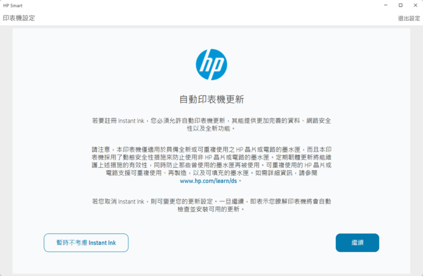Open the www.hp.com/learn/ds link

pyautogui.click(x=209, y=181)
